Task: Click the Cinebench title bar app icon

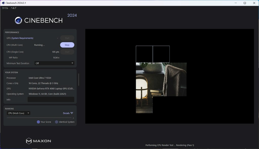Action: [3, 3]
